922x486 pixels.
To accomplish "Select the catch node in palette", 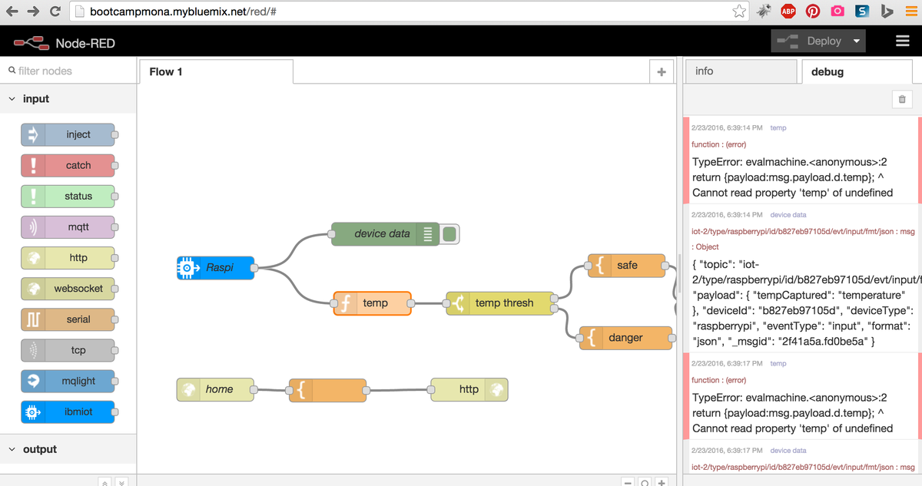I will click(68, 165).
